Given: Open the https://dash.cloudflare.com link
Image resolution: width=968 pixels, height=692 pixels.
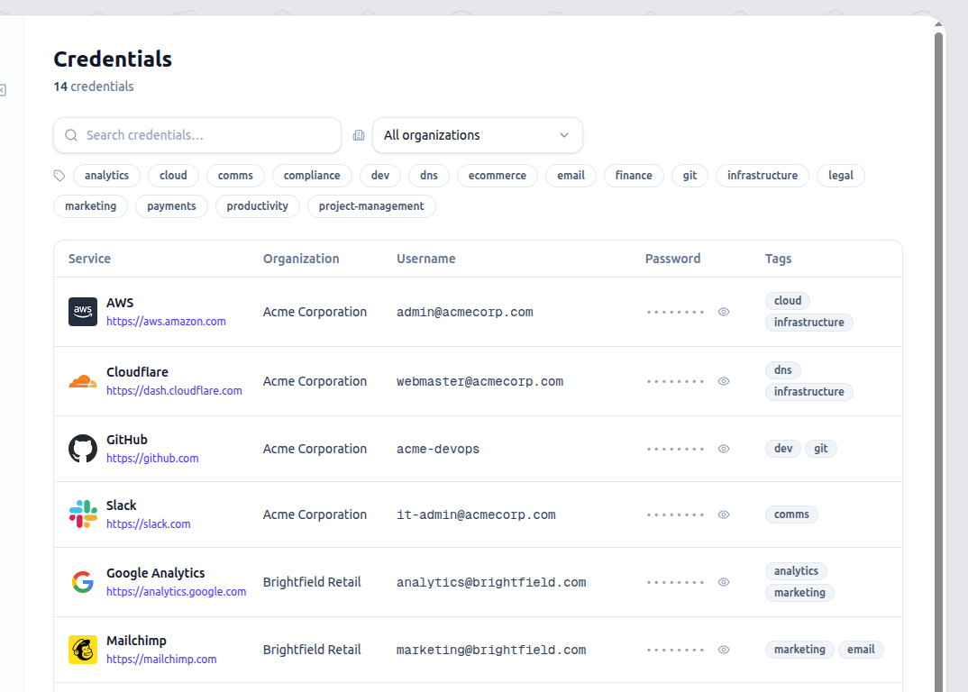Looking at the screenshot, I should point(174,391).
